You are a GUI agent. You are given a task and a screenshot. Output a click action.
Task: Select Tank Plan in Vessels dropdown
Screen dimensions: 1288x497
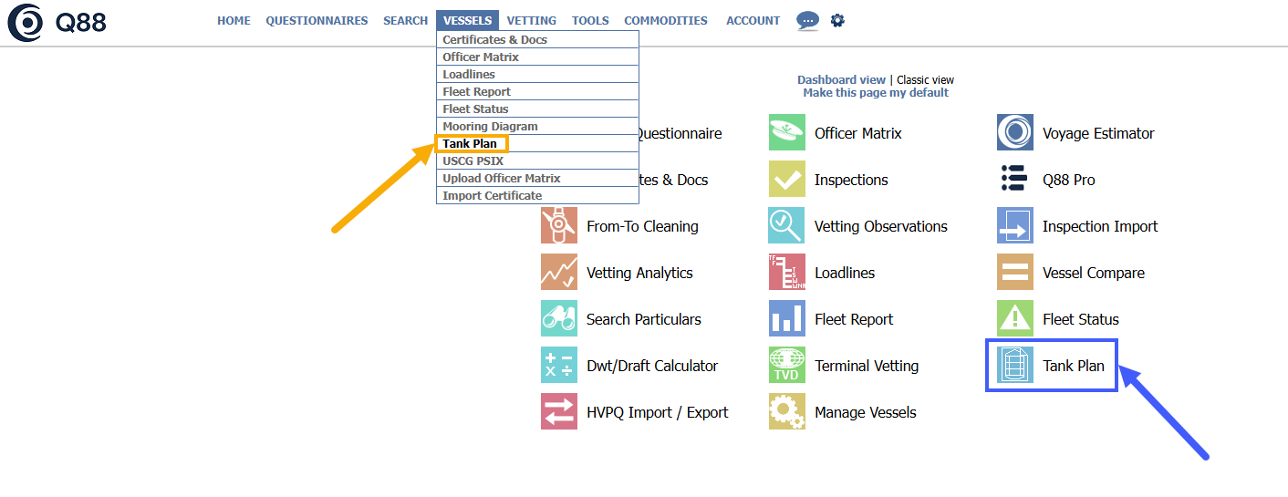(x=537, y=144)
